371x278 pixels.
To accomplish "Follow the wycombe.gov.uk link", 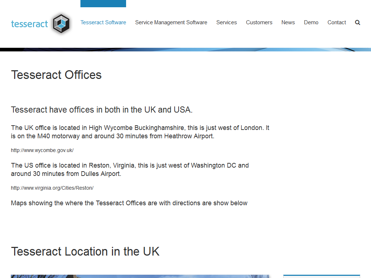I will pyautogui.click(x=42, y=150).
